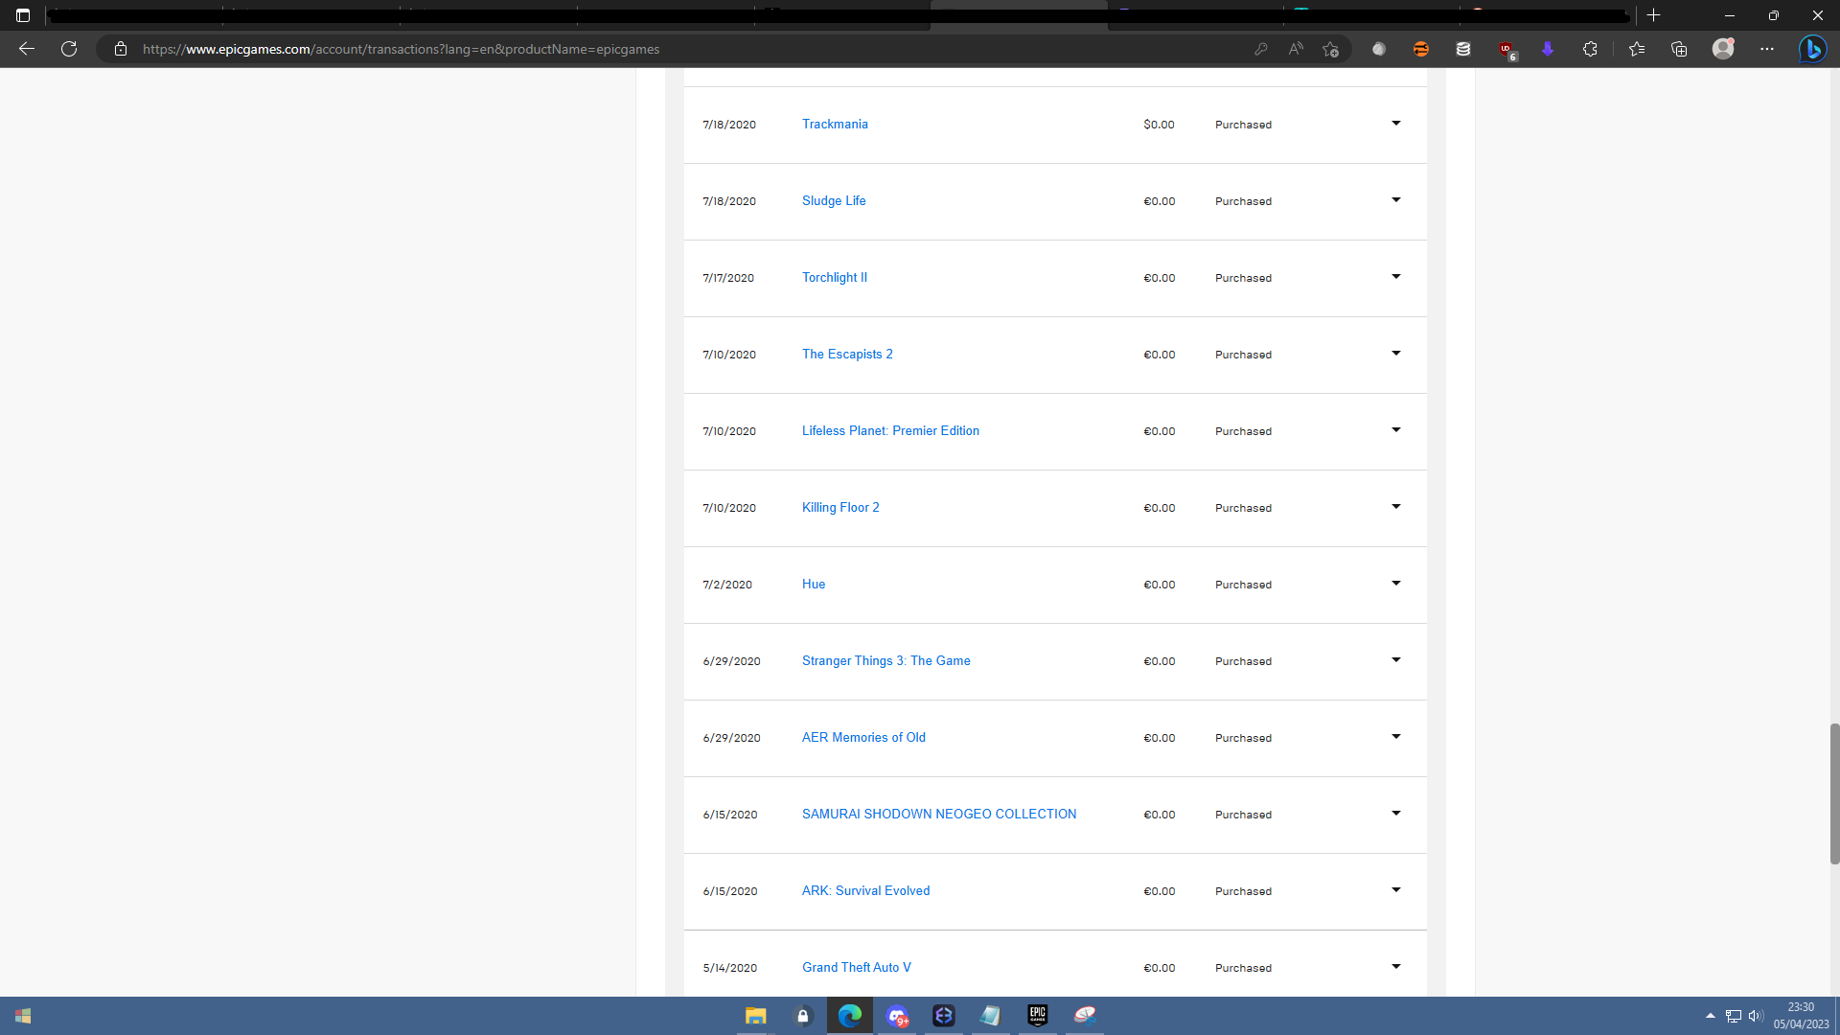Screen dimensions: 1840x1035
Task: Add this page to favorites
Action: [1330, 49]
